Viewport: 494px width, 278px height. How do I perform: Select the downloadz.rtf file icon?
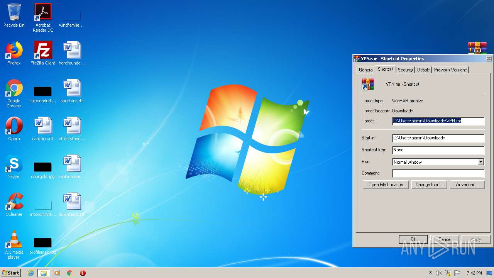tap(72, 205)
